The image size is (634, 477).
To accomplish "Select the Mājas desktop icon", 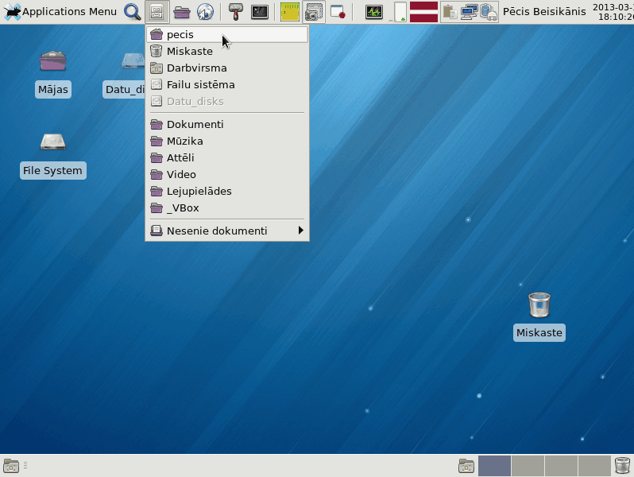I will pos(53,60).
